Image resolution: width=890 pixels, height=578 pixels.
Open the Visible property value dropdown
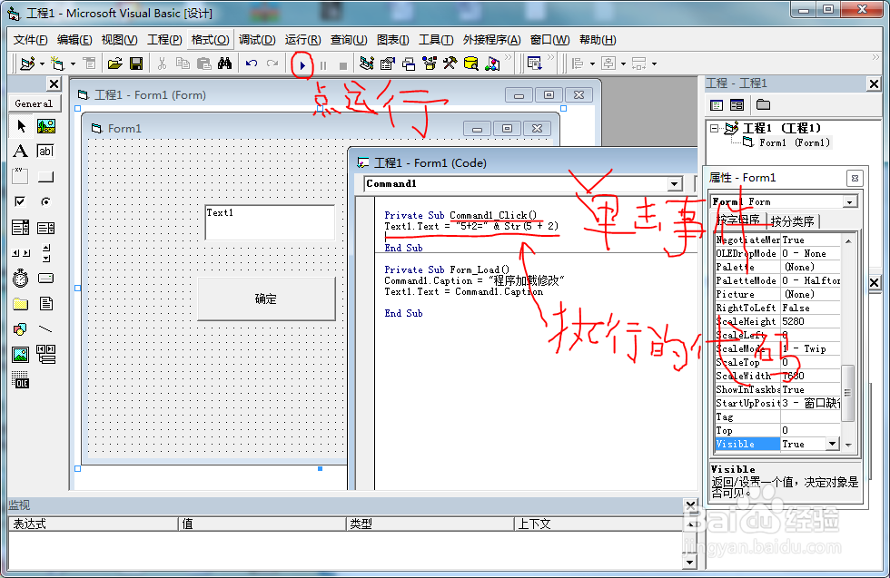click(833, 444)
